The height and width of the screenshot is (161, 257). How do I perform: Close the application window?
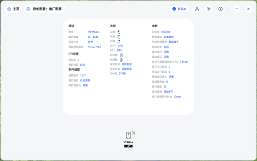point(248,9)
